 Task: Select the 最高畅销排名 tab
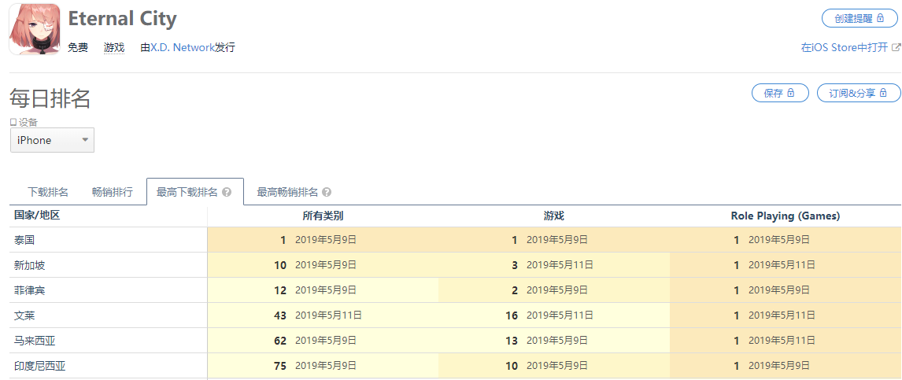(287, 192)
